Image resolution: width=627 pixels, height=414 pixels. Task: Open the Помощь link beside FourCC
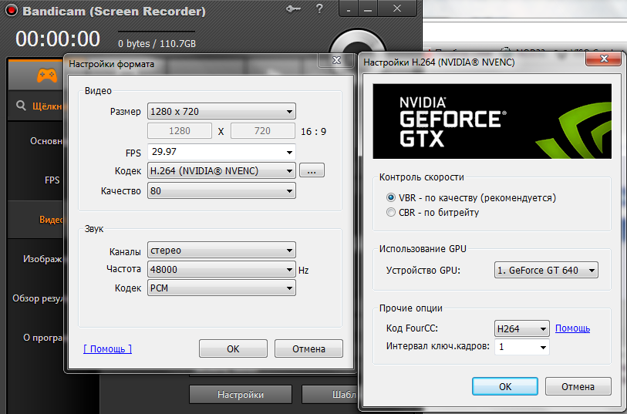point(572,328)
